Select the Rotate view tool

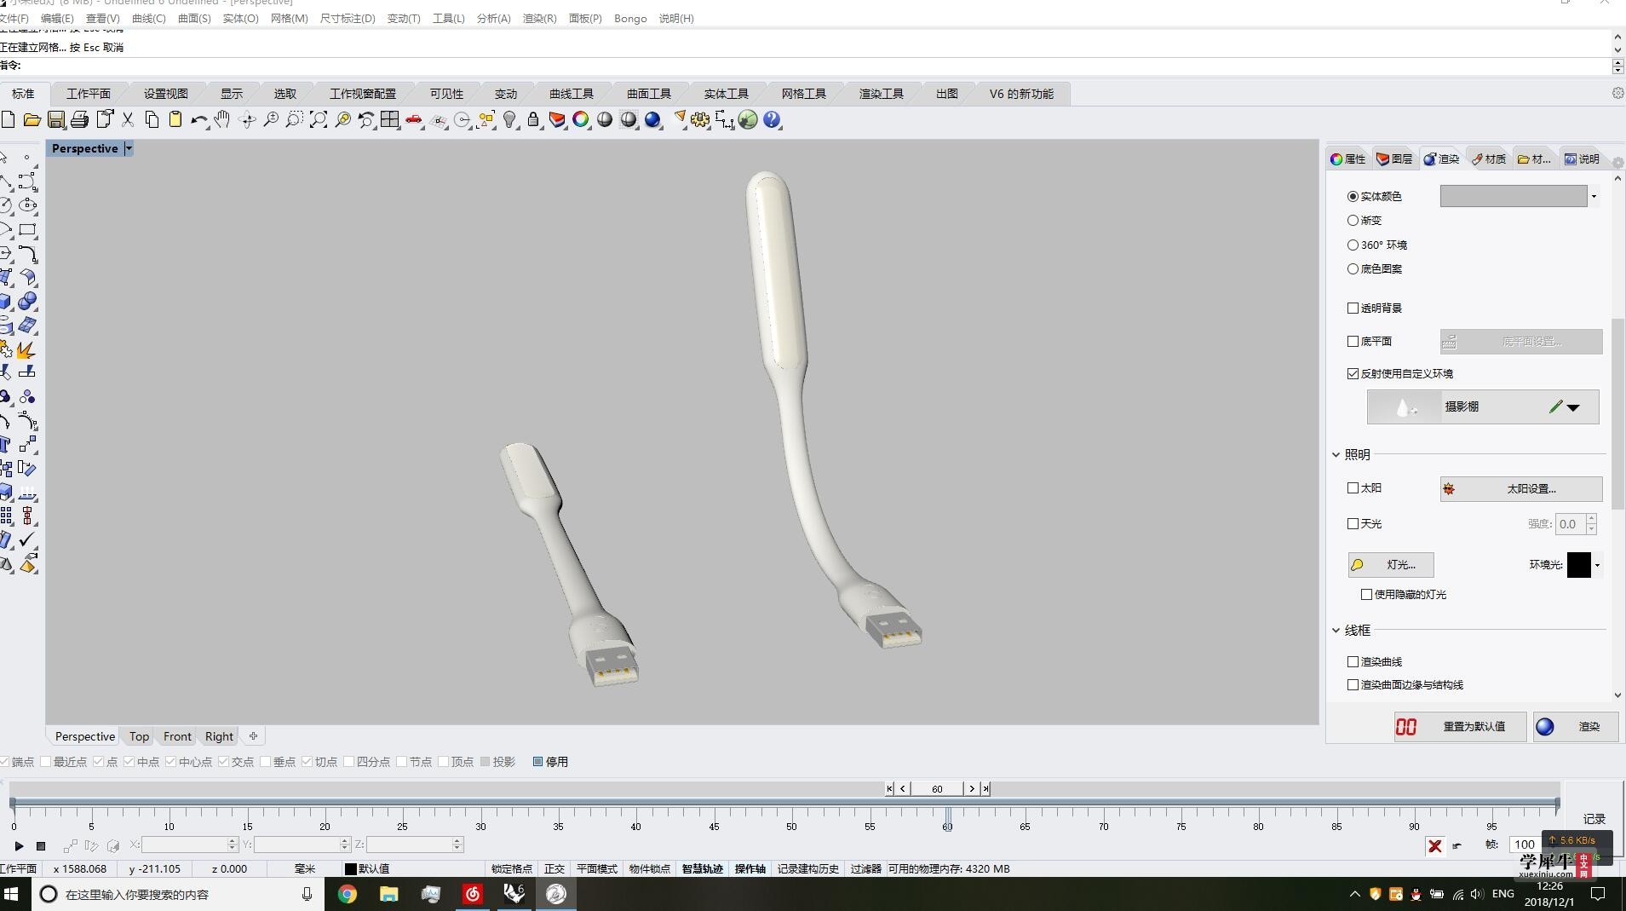point(247,120)
